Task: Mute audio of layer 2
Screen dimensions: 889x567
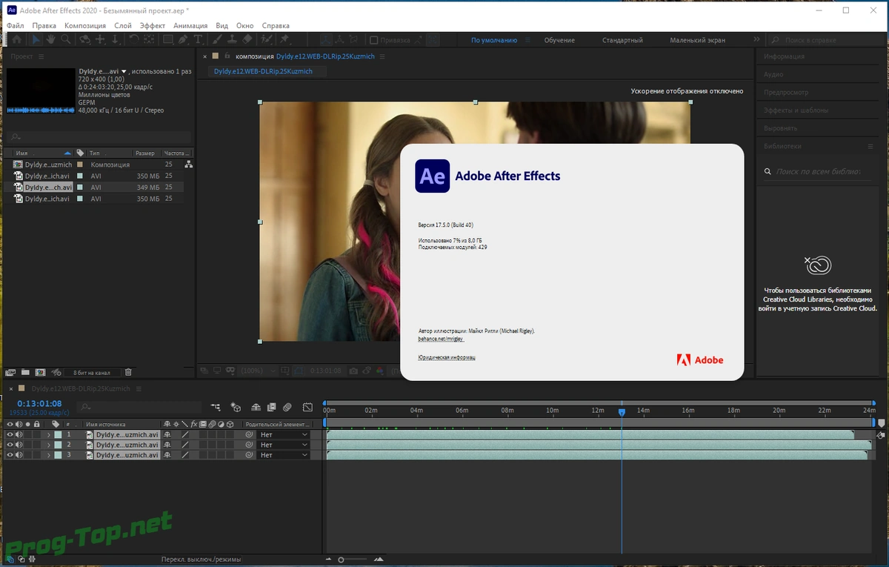Action: (x=19, y=445)
